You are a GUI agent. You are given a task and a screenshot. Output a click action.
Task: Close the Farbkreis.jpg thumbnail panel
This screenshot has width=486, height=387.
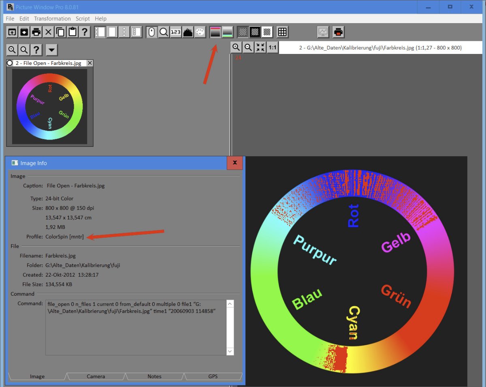[90, 63]
